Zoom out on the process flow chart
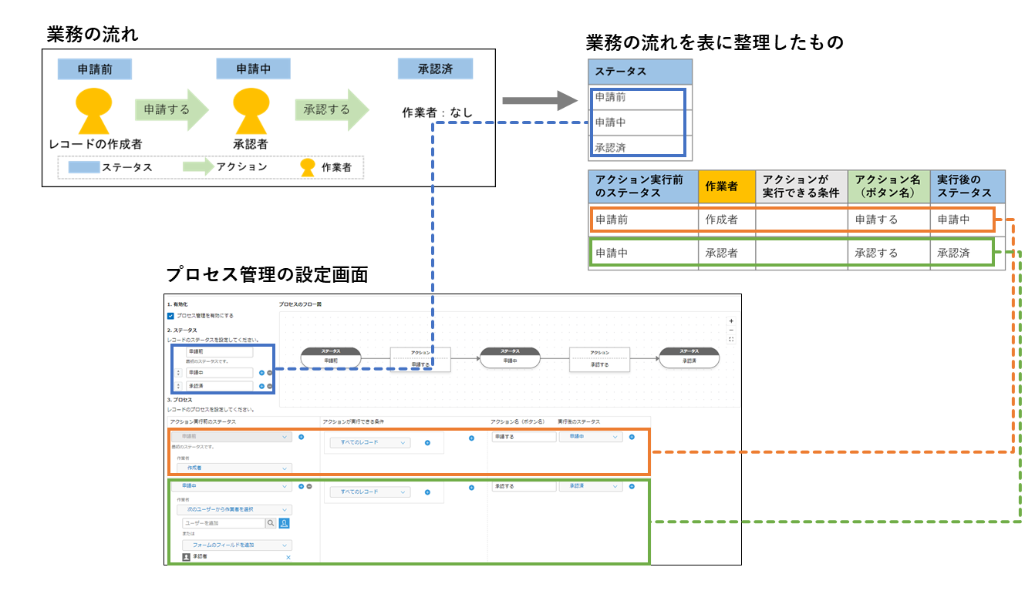This screenshot has height=594, width=1035. click(x=731, y=330)
